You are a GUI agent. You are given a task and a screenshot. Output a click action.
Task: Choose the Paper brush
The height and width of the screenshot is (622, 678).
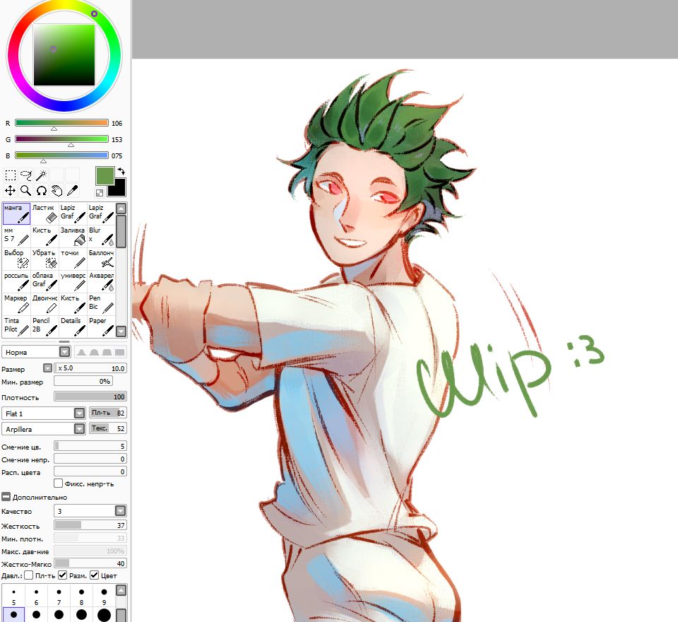[101, 327]
